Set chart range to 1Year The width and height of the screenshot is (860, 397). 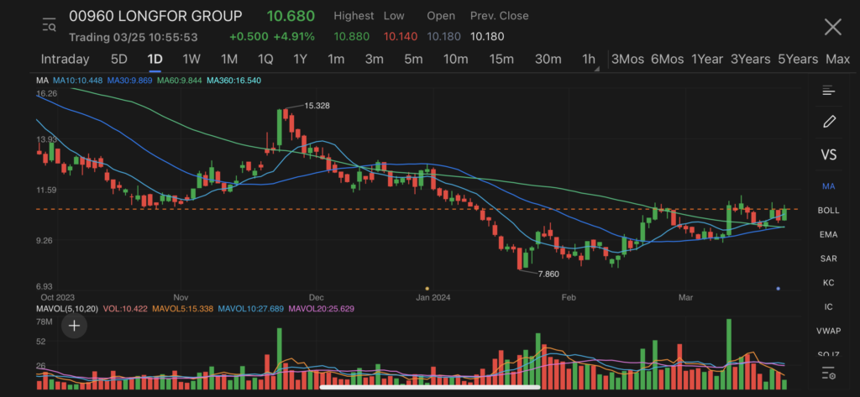tap(707, 59)
